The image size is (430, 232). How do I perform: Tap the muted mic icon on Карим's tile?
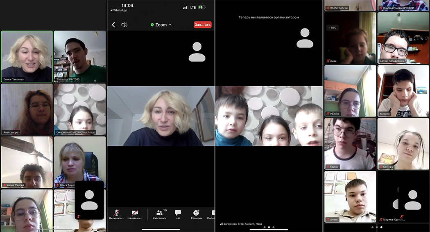328,167
